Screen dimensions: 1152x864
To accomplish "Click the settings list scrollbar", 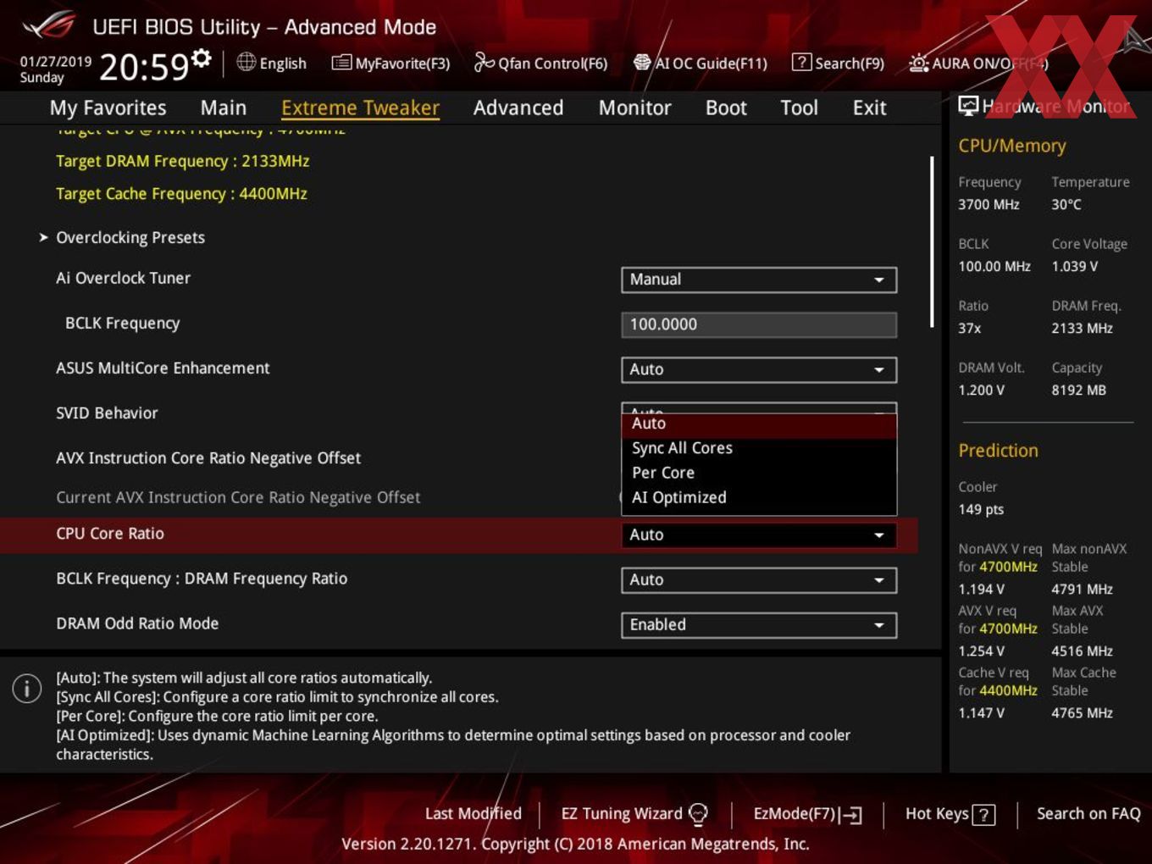I will coord(932,241).
